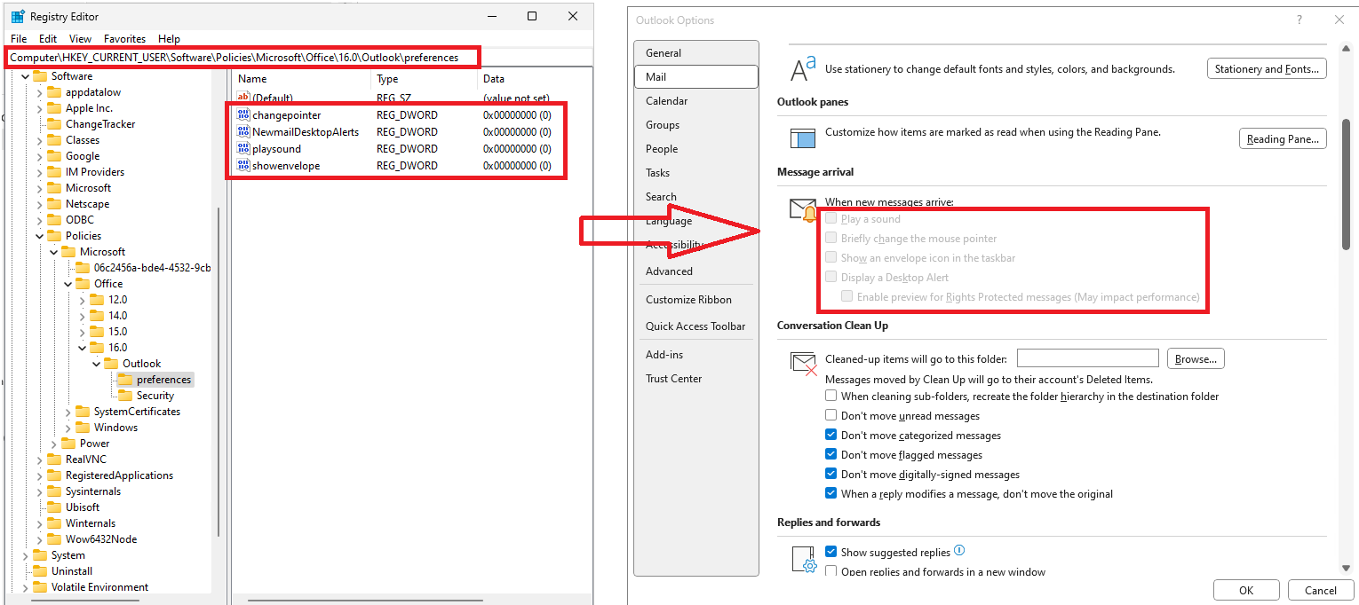This screenshot has height=605, width=1359.
Task: Disable Show suggested replies checkbox
Action: (x=831, y=552)
